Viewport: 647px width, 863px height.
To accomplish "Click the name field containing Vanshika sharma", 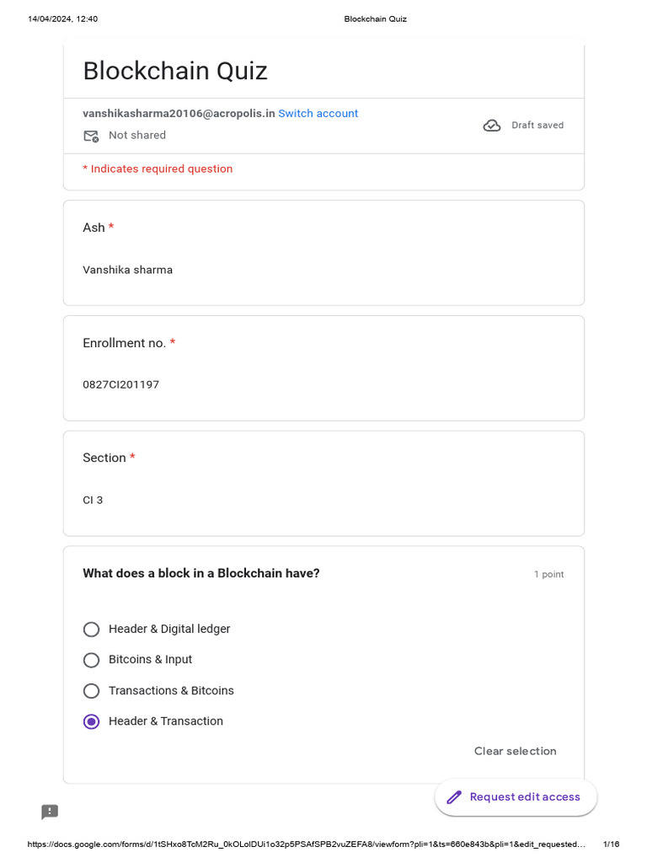I will [127, 270].
